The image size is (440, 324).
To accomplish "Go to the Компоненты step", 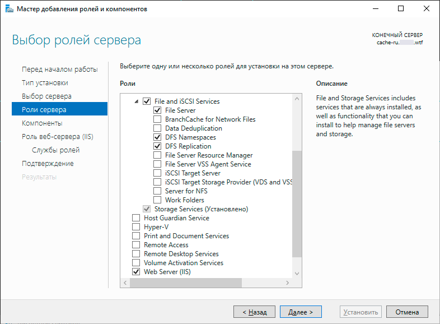I will [42, 123].
